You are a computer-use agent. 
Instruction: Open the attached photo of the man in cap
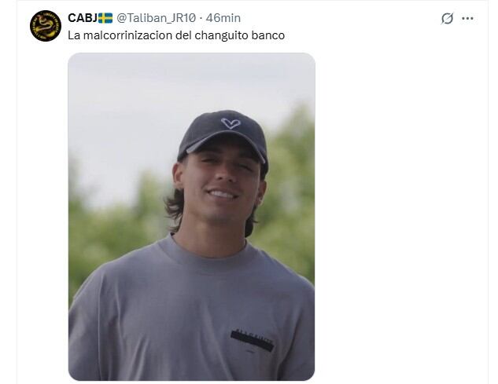[191, 217]
